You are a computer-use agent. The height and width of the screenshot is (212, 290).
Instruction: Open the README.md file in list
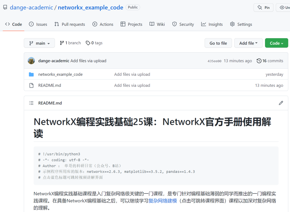[x=50, y=85]
